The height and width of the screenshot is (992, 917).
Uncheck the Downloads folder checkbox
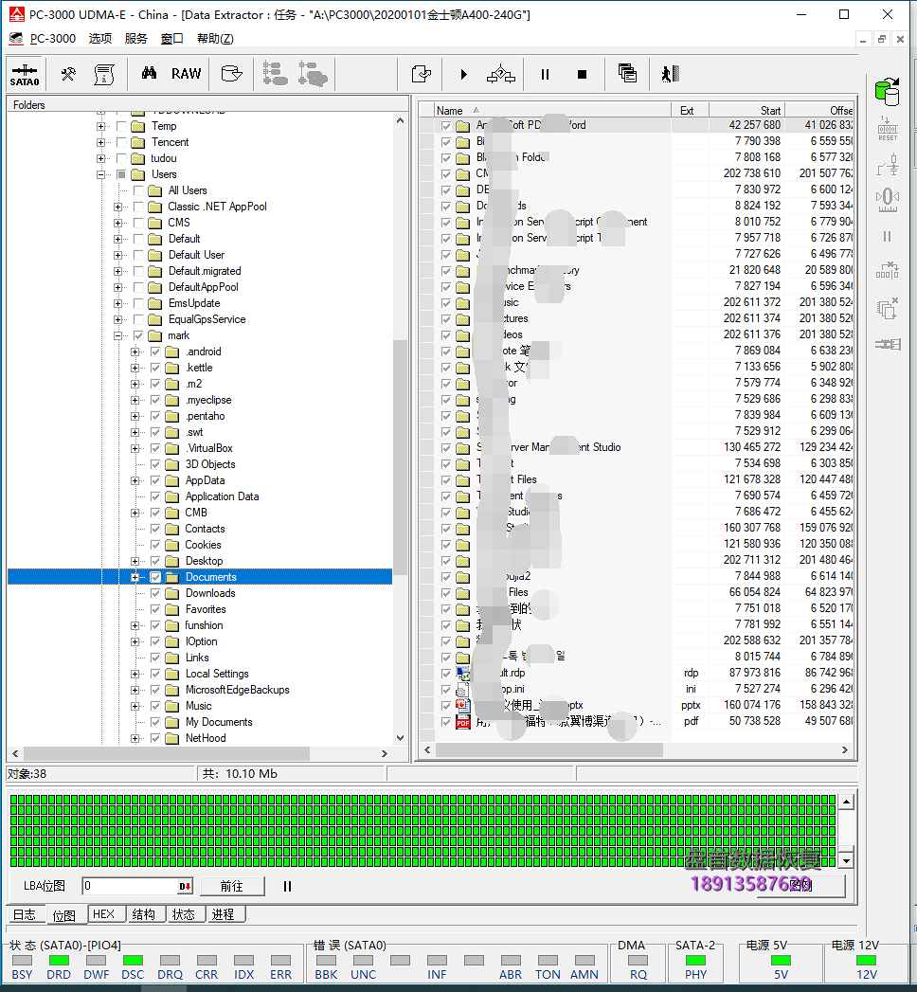point(155,593)
